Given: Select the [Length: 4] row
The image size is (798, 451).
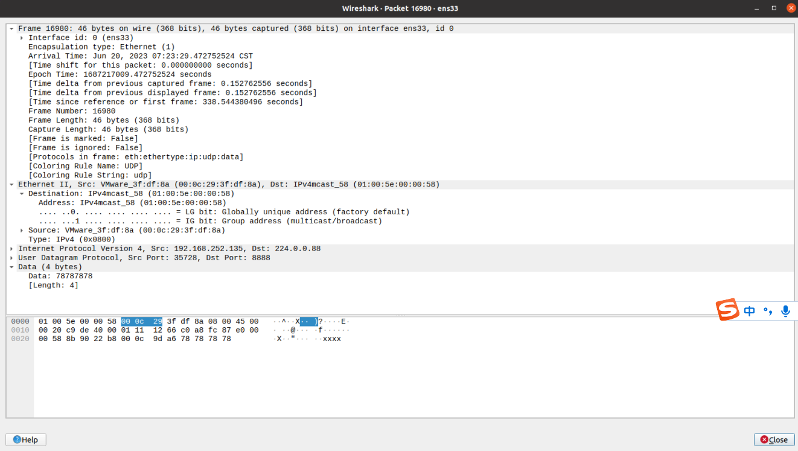Looking at the screenshot, I should 401,285.
